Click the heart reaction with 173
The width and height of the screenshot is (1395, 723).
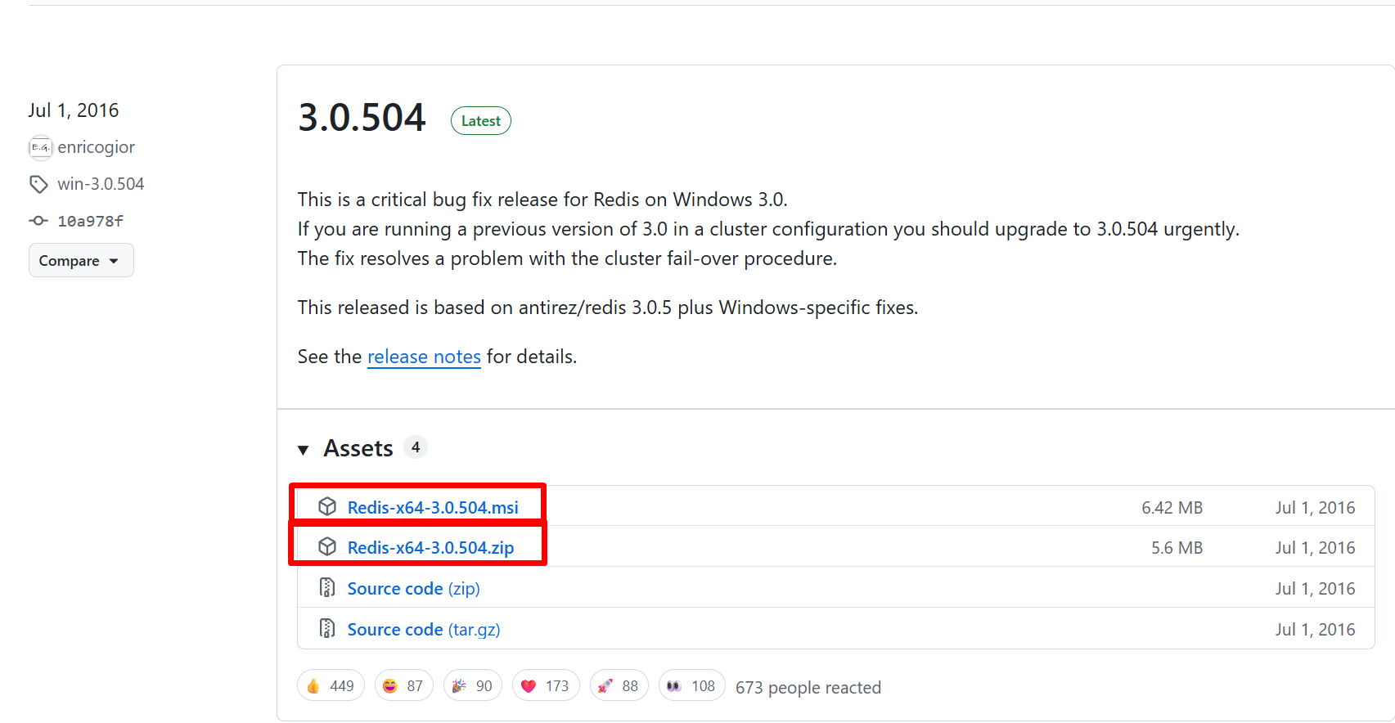click(546, 685)
